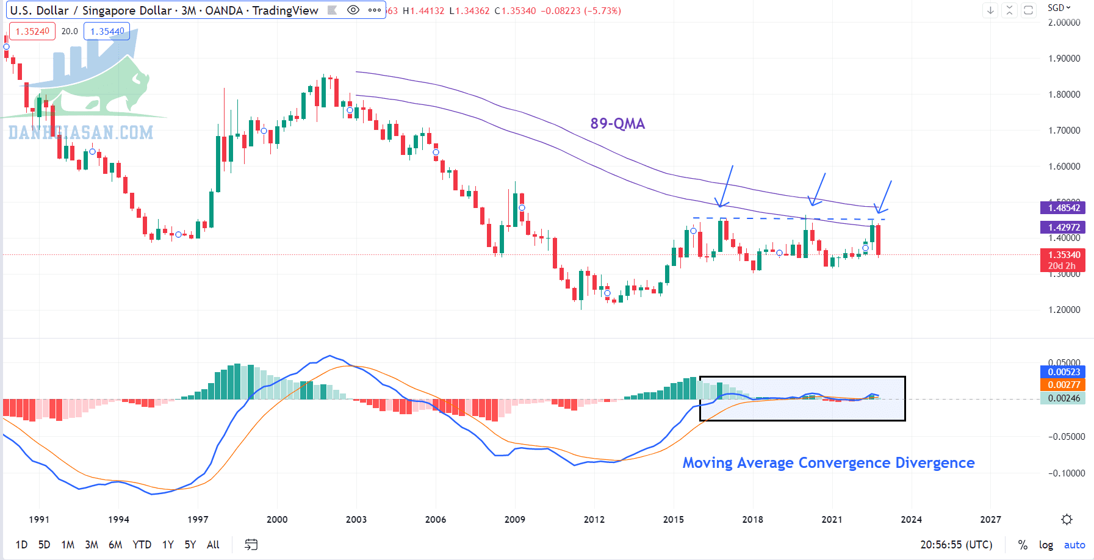Click the 2.00000 price scale label

click(x=1064, y=23)
